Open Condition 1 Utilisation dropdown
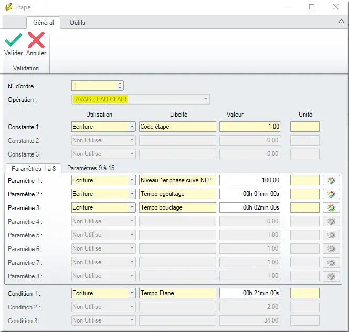Image resolution: width=349 pixels, height=332 pixels. click(x=132, y=293)
